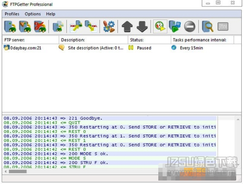Open the magnifier search icon
Image resolution: width=243 pixels, height=184 pixels.
(207, 26)
